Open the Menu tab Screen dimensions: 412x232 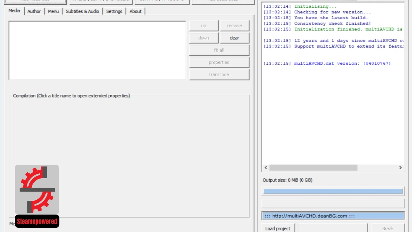(x=53, y=11)
